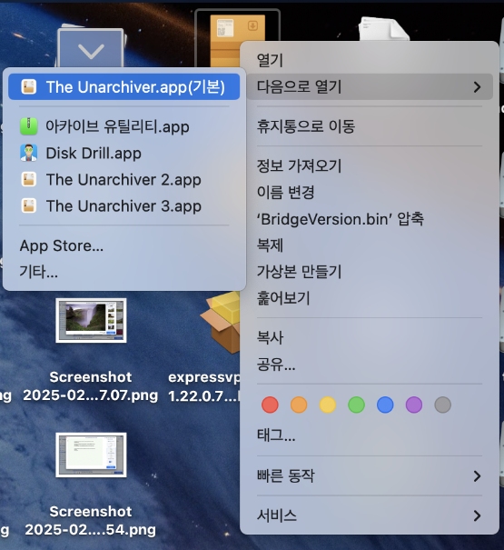
Task: Click the white document icon on desktop
Action: pyautogui.click(x=383, y=29)
